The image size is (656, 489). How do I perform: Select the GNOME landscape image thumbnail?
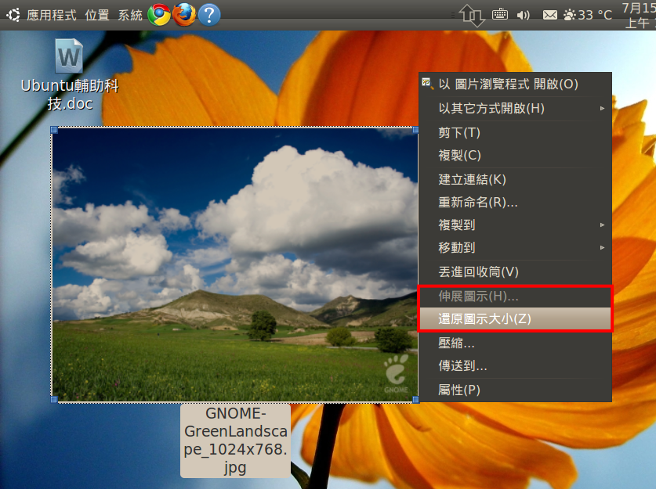pyautogui.click(x=234, y=264)
